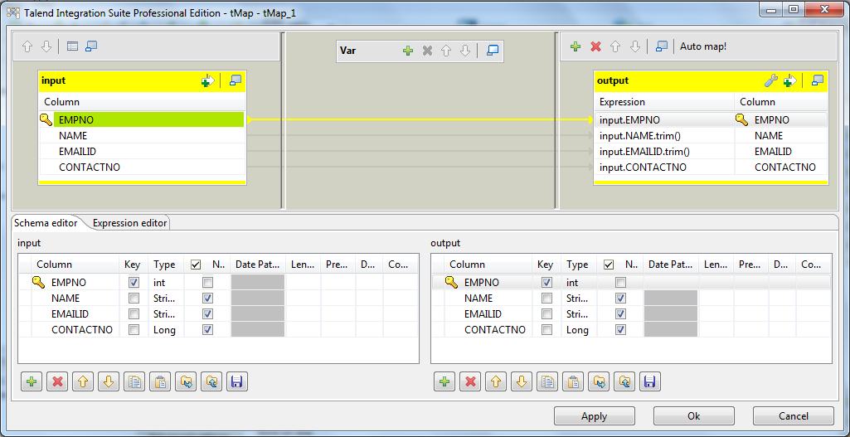Viewport: 850px width, 437px height.
Task: Toggle Key checkbox for input EMPNO
Action: click(x=134, y=283)
